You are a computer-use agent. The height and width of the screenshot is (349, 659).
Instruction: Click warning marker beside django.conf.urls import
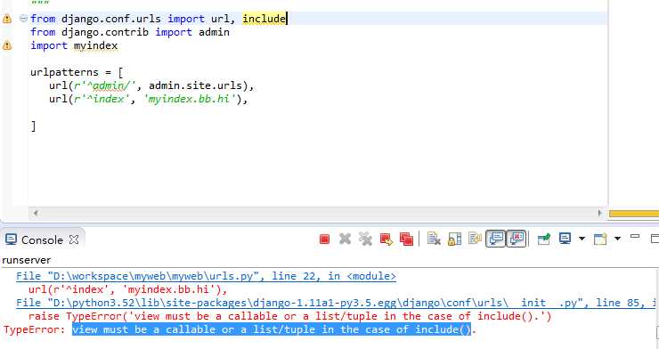click(x=7, y=19)
